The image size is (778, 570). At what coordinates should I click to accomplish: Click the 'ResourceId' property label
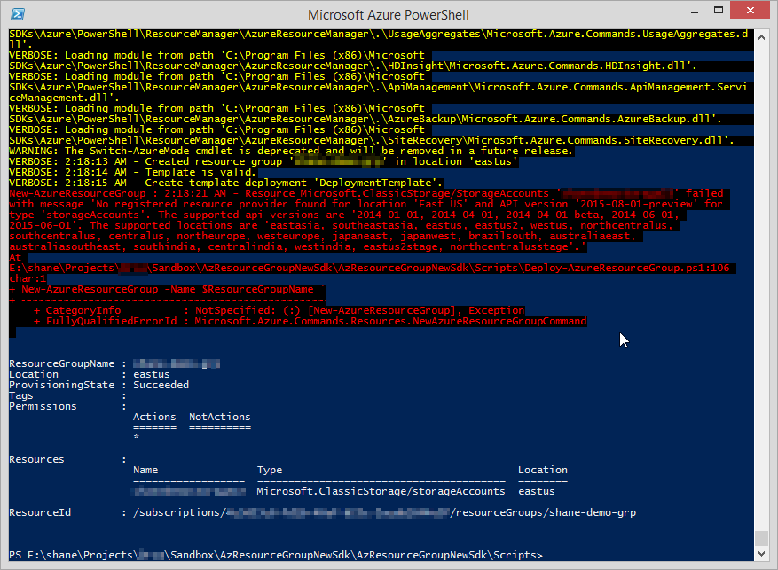40,512
